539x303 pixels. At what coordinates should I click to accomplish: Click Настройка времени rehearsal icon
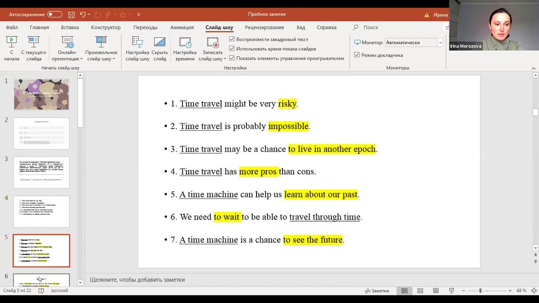click(x=185, y=49)
